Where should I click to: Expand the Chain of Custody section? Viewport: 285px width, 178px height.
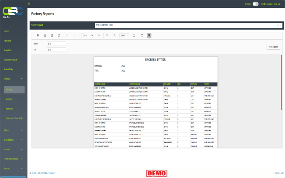(x=22, y=159)
